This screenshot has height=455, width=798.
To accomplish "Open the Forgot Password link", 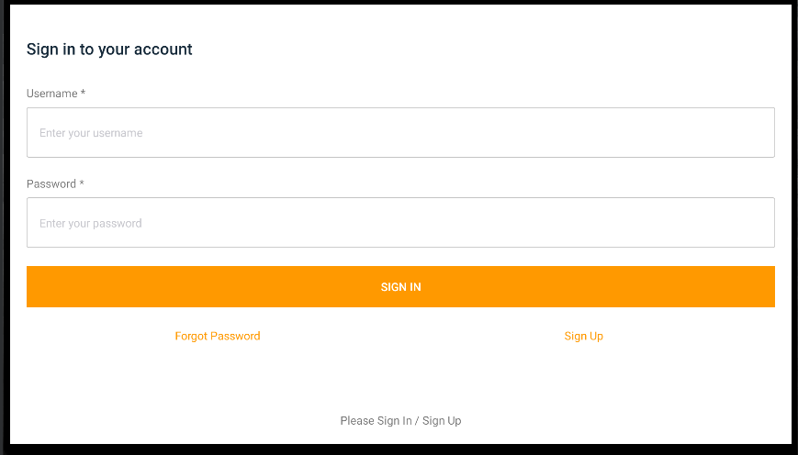I will 218,336.
